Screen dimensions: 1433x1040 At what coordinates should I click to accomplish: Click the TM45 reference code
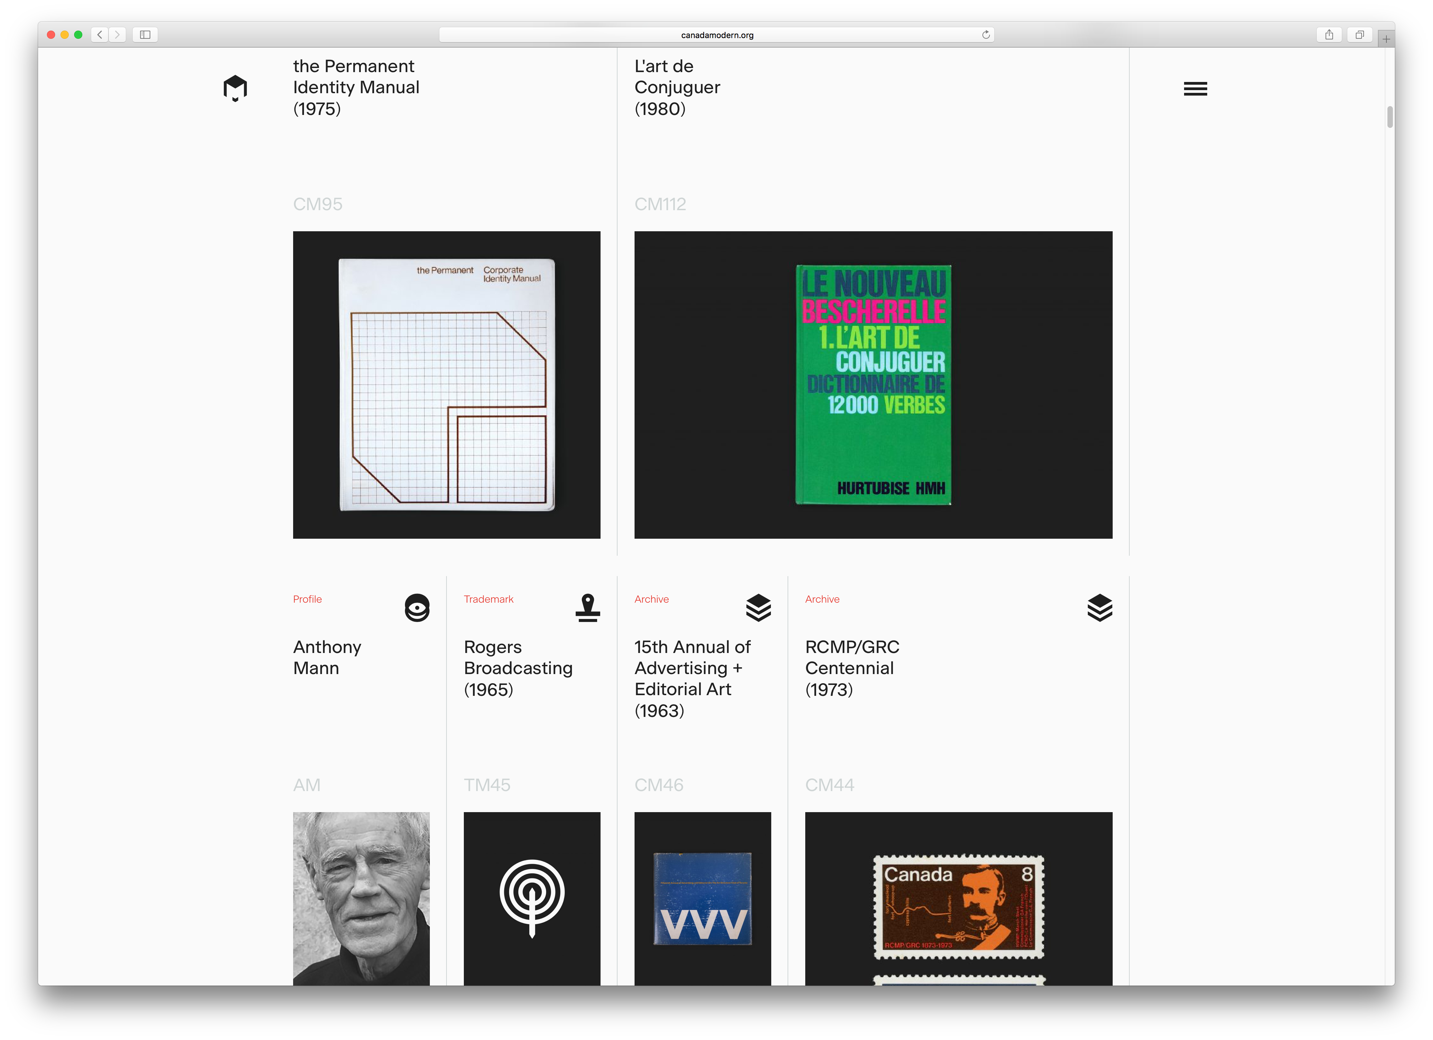click(487, 785)
